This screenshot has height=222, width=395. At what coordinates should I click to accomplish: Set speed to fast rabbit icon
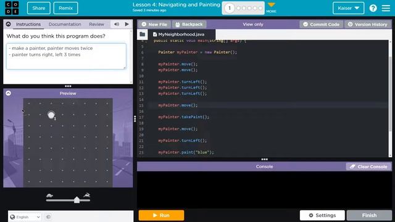tap(86, 195)
